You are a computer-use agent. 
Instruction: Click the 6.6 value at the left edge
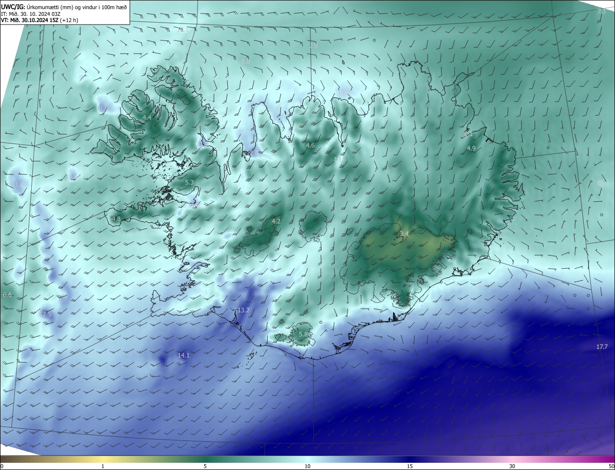[7, 295]
